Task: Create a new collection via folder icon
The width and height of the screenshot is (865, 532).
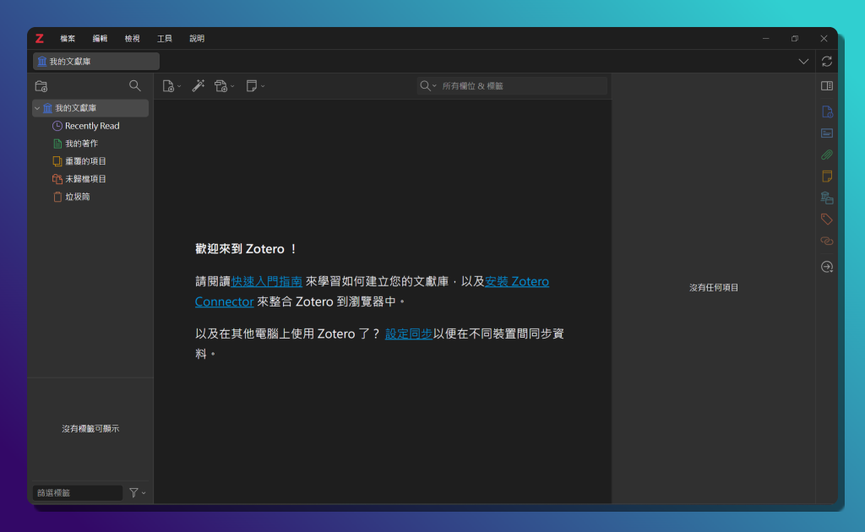Action: (41, 86)
